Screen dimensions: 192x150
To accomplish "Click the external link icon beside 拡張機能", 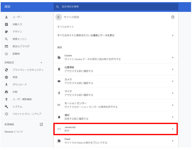I will coord(41,124).
